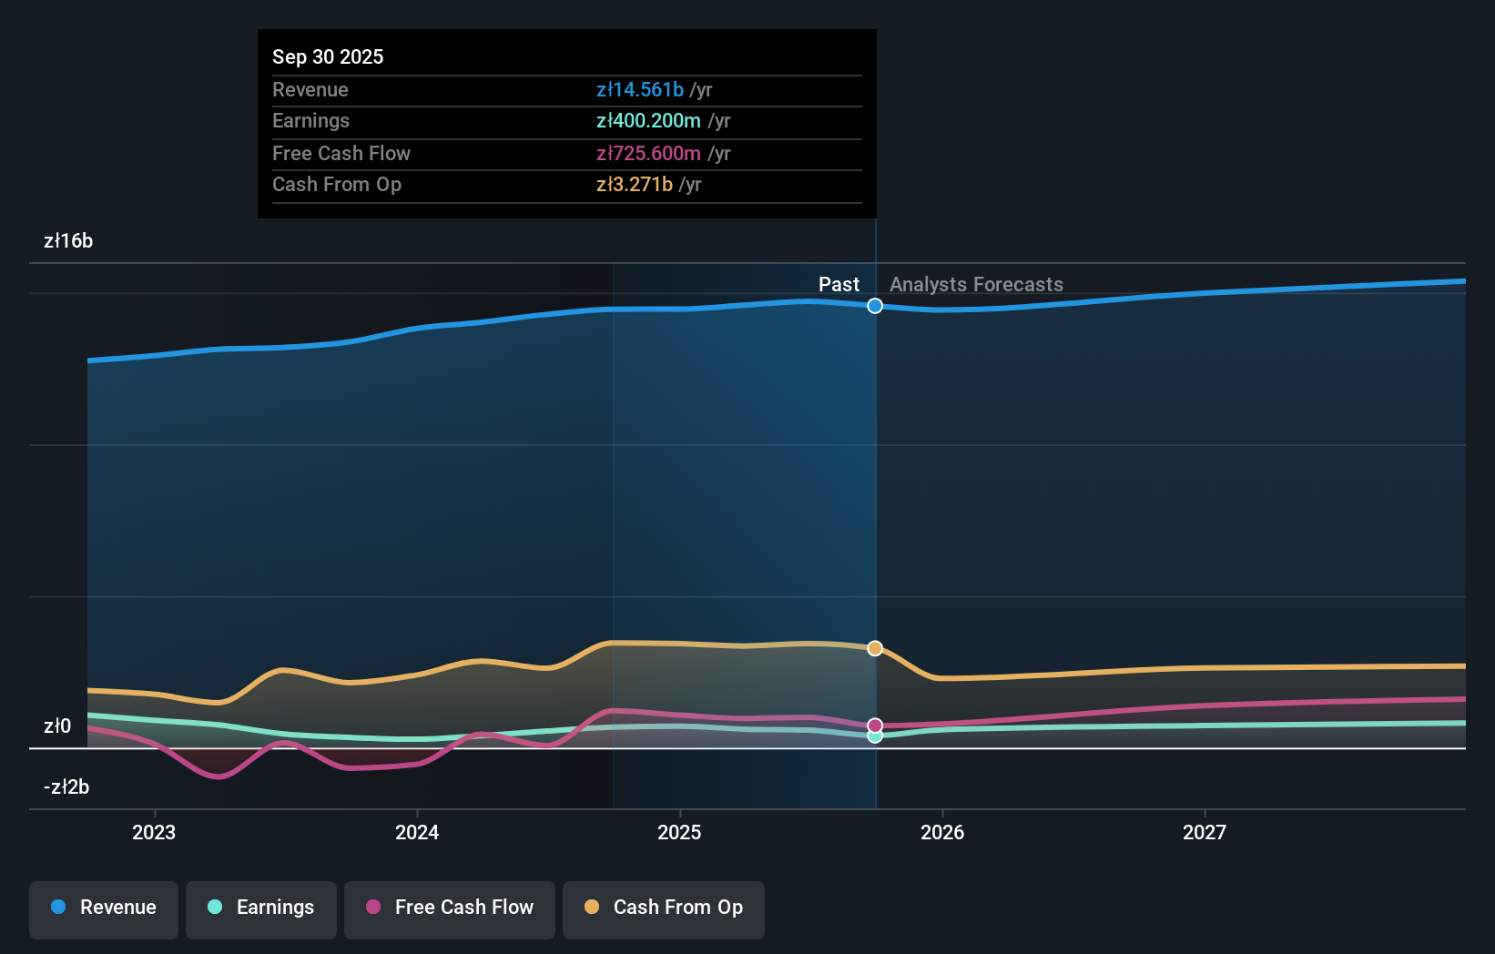This screenshot has width=1495, height=954.
Task: Click the zł16b gridline label
Action: tap(67, 241)
